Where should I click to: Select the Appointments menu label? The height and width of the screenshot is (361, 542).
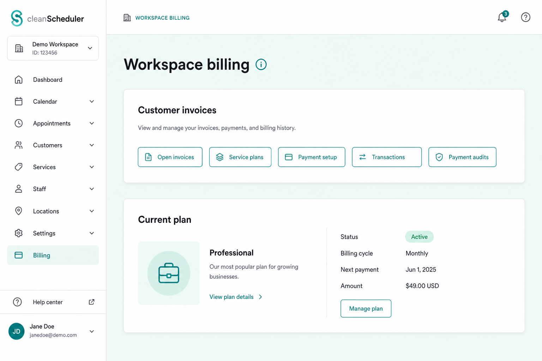click(52, 123)
